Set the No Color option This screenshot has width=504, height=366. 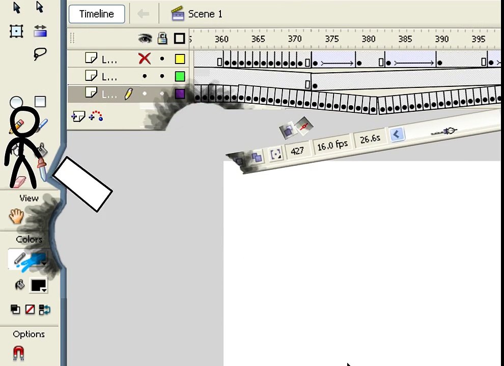[x=30, y=309]
